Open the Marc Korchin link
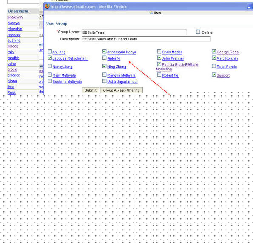253x243 pixels. pyautogui.click(x=227, y=58)
